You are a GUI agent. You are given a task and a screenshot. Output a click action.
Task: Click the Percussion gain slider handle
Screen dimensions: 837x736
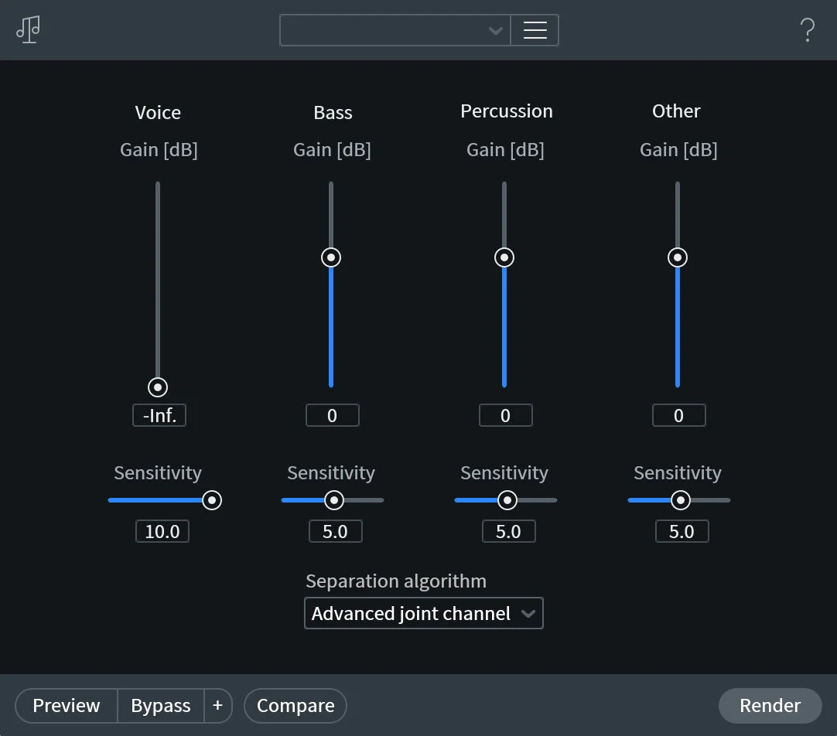coord(504,257)
